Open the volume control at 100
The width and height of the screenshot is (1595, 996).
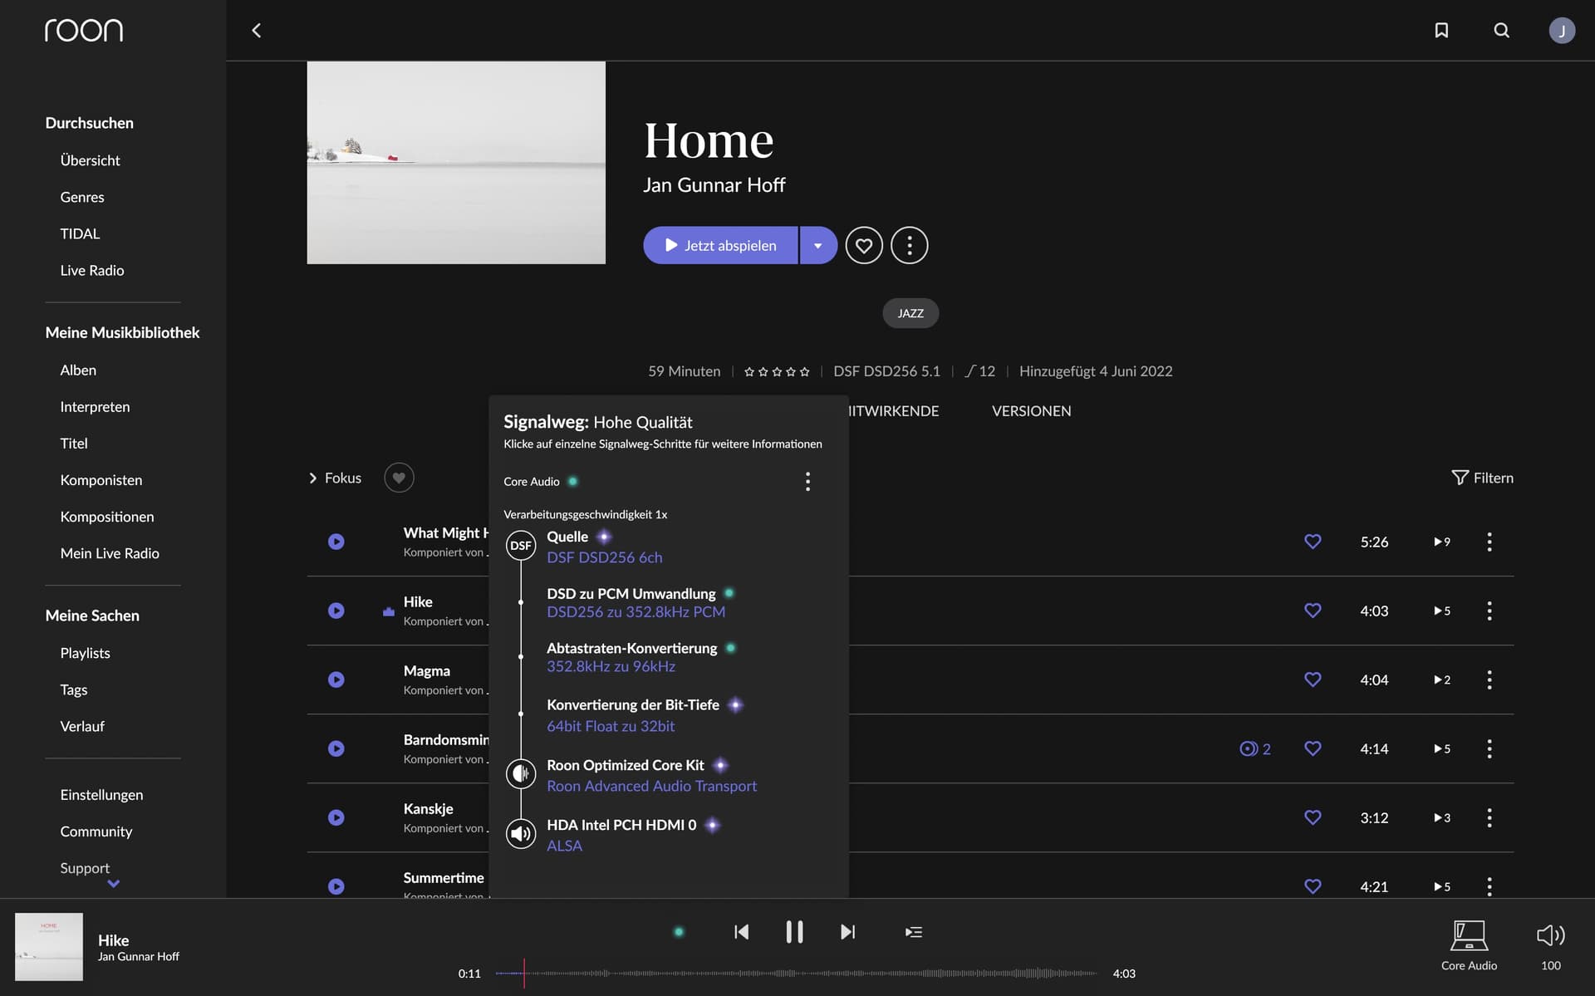click(x=1550, y=945)
